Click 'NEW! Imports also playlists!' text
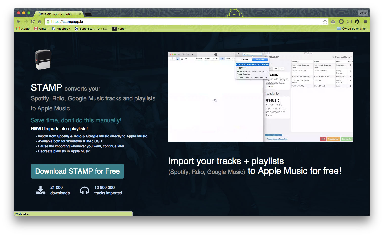 click(x=59, y=129)
